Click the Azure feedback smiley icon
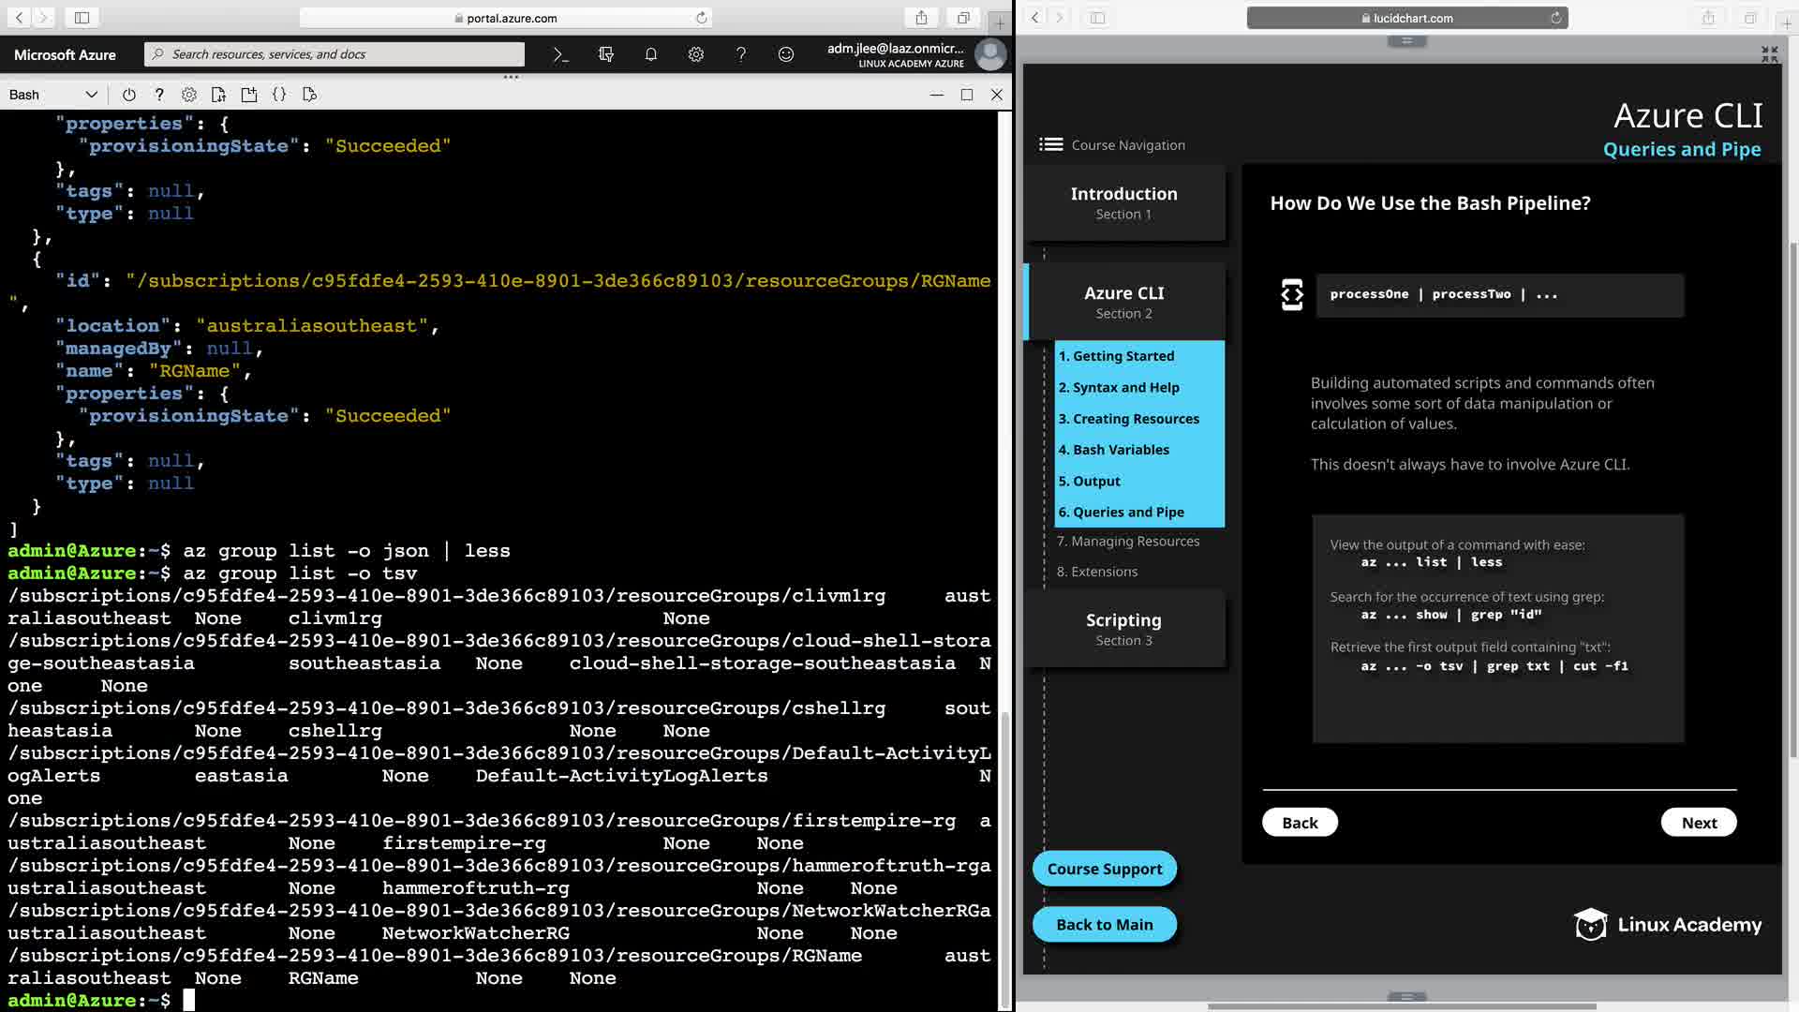The width and height of the screenshot is (1799, 1012). click(786, 54)
